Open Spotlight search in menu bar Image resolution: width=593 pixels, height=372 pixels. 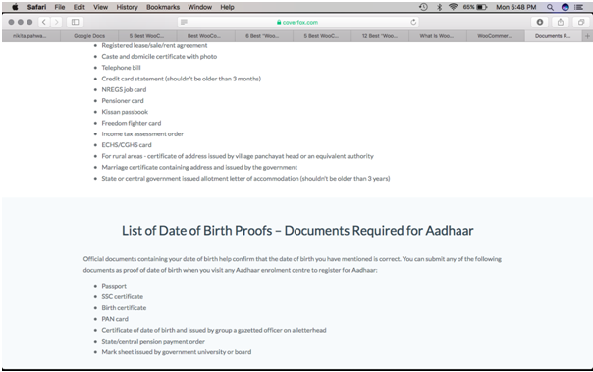(550, 7)
